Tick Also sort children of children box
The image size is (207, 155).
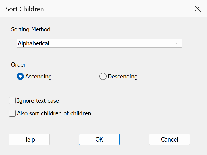tap(12, 113)
